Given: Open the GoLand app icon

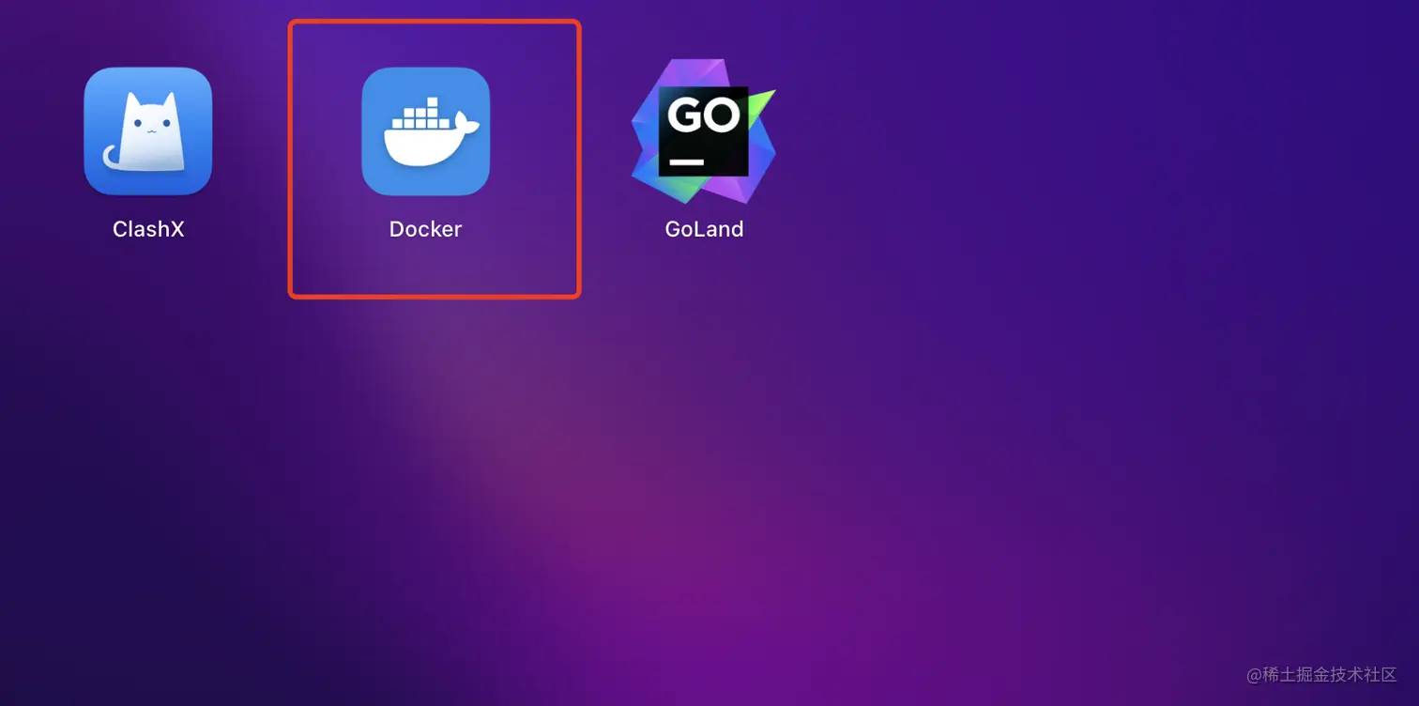Looking at the screenshot, I should click(704, 131).
